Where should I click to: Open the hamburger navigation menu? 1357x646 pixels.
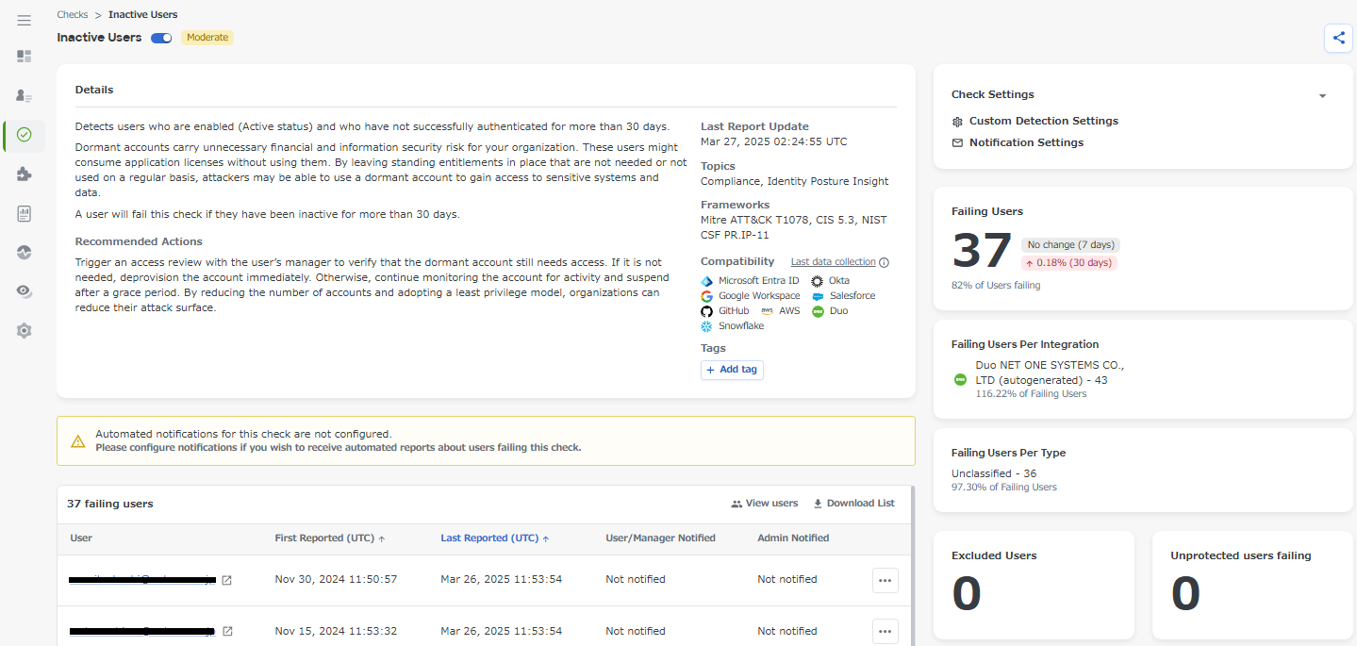pos(25,20)
